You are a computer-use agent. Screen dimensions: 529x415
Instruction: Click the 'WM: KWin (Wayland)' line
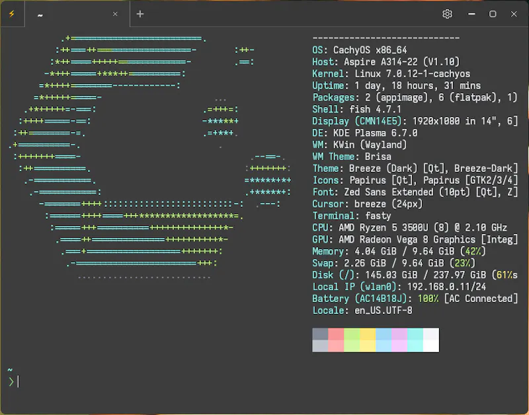[x=360, y=145]
